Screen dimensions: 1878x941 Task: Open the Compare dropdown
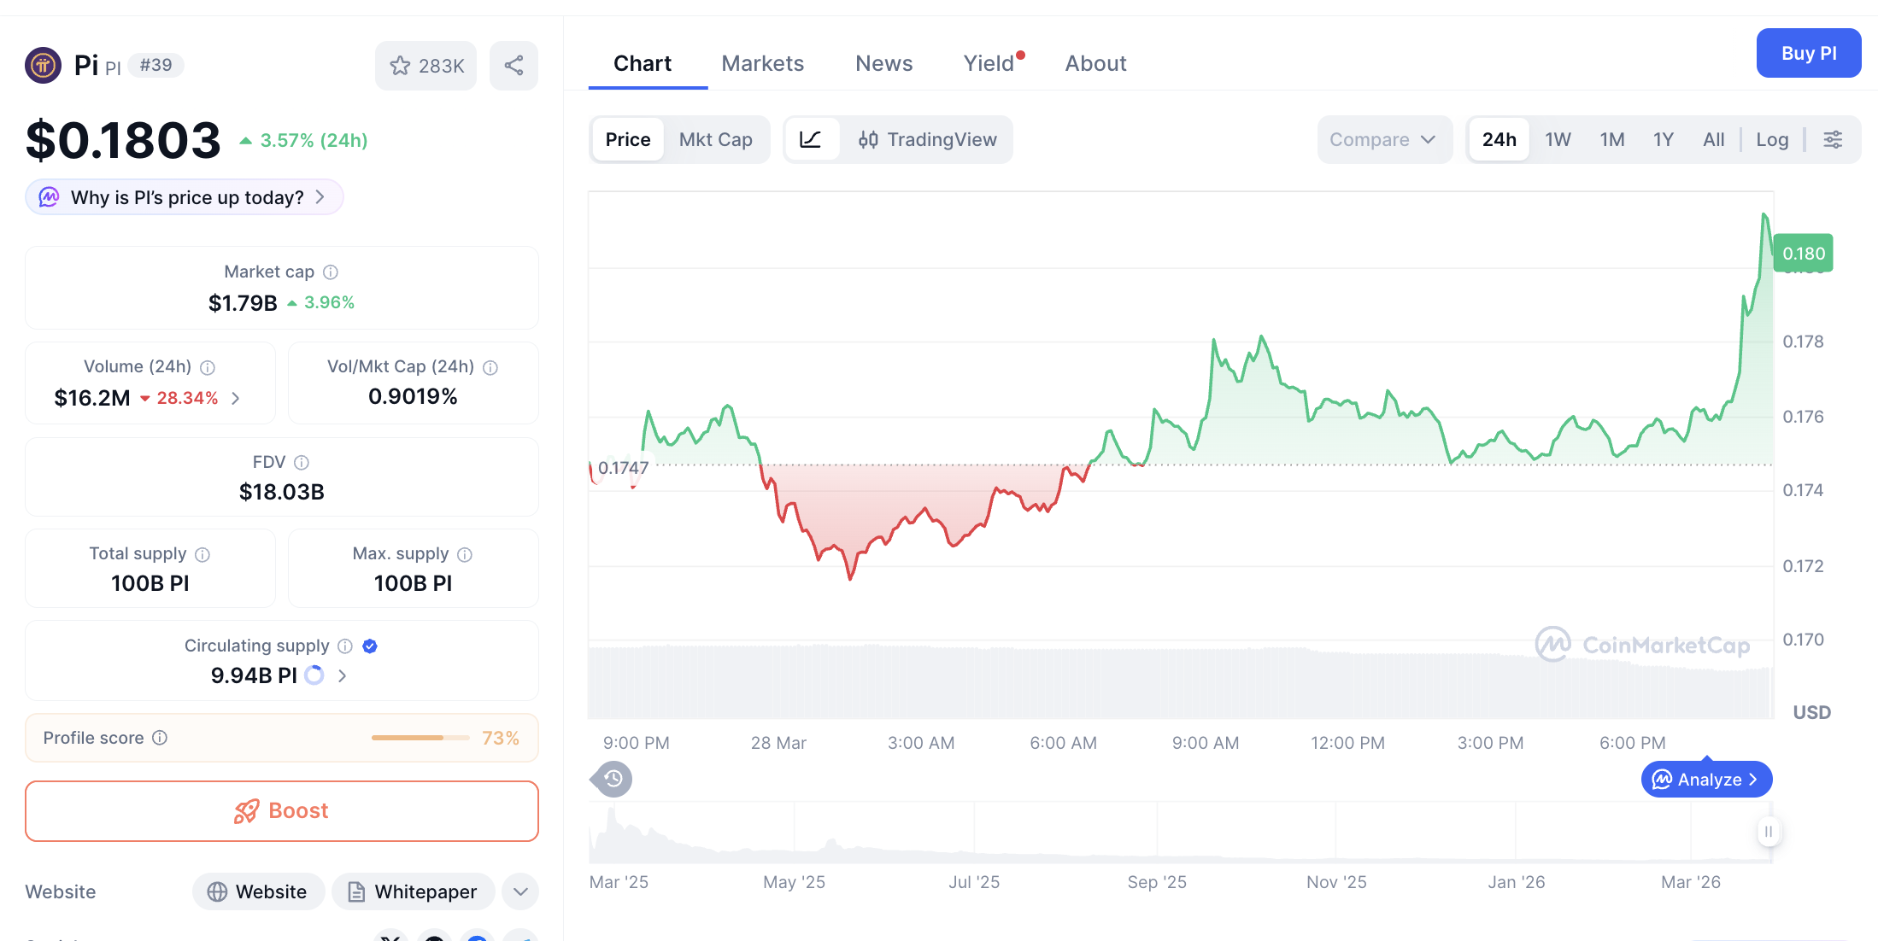click(1384, 139)
